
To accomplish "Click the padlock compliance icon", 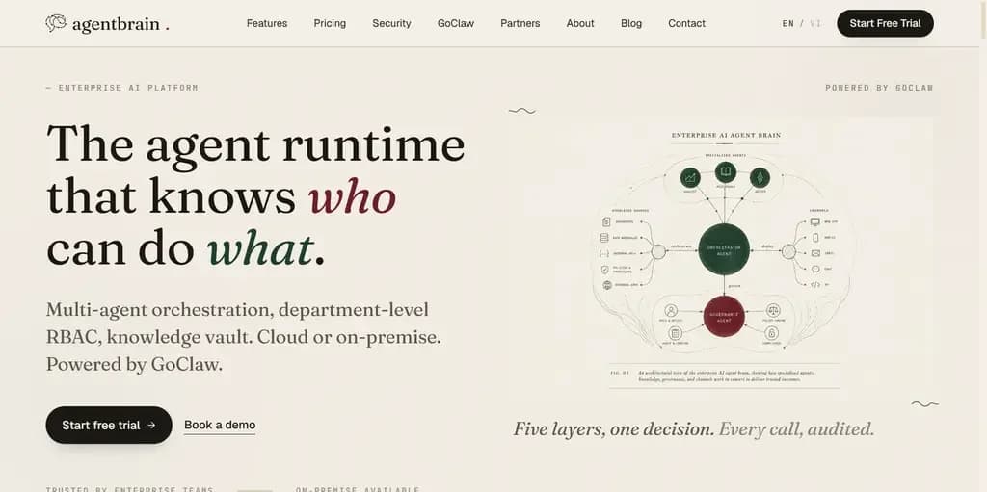I will tap(772, 333).
